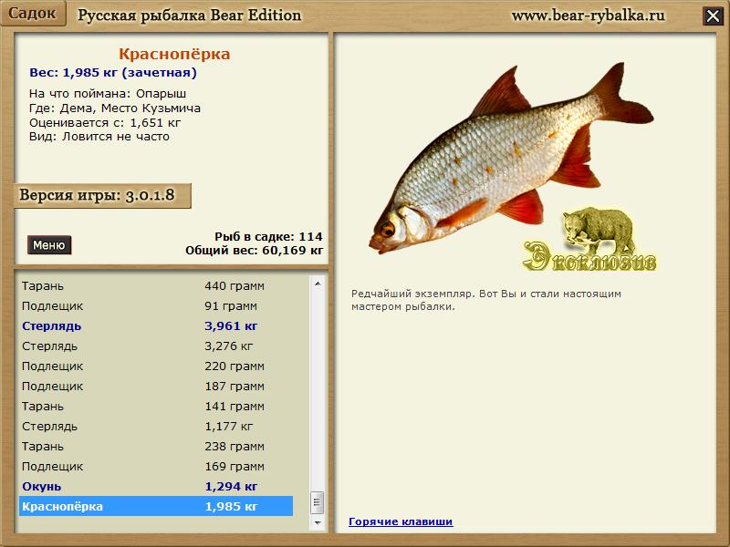Click the Садок title tab
The width and height of the screenshot is (730, 547).
(32, 13)
